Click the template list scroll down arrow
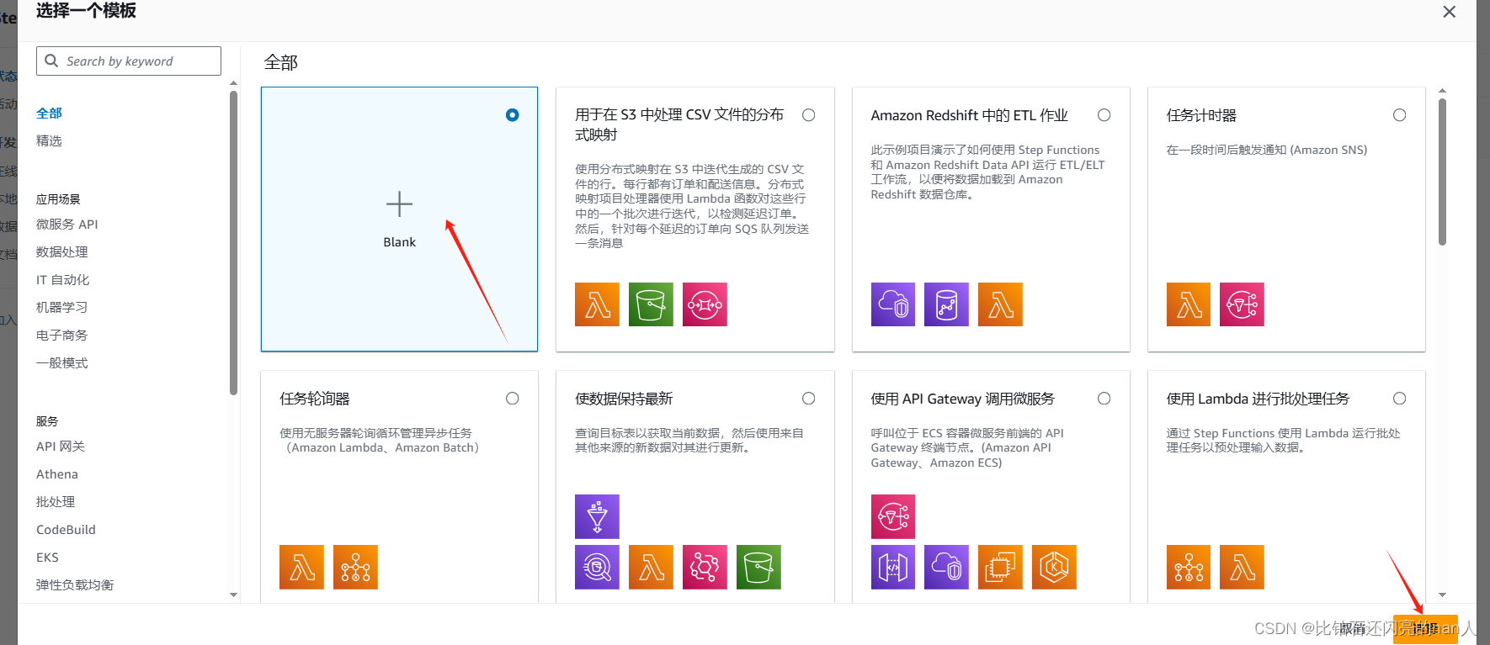 [x=1442, y=595]
